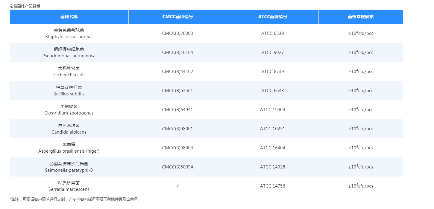Click the 铜绿假单细胞菌 text

pos(69,49)
